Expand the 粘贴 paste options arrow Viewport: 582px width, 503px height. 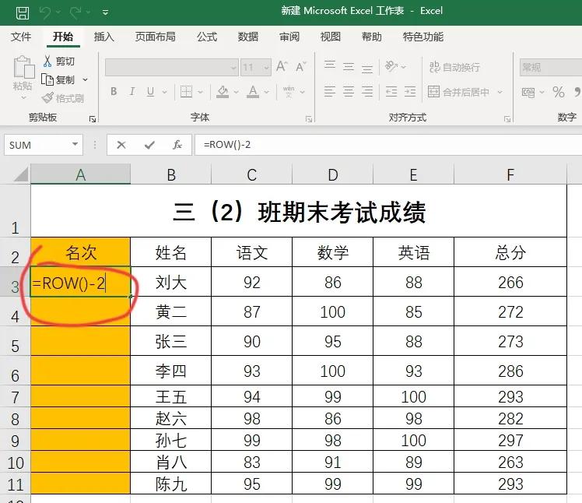(23, 97)
